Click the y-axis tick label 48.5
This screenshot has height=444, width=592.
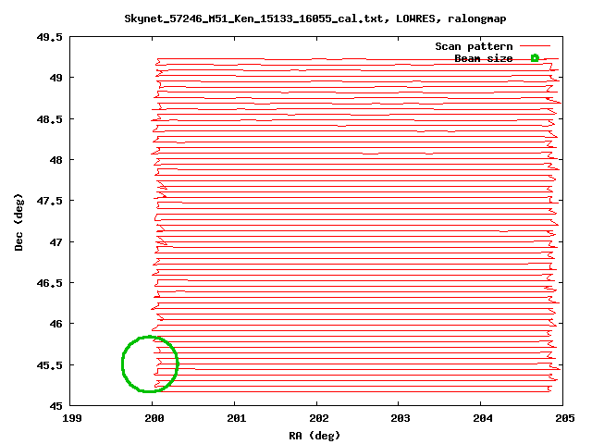click(49, 119)
